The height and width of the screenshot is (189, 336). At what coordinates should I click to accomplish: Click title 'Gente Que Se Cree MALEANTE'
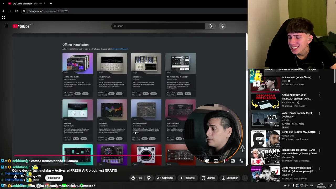298,132
